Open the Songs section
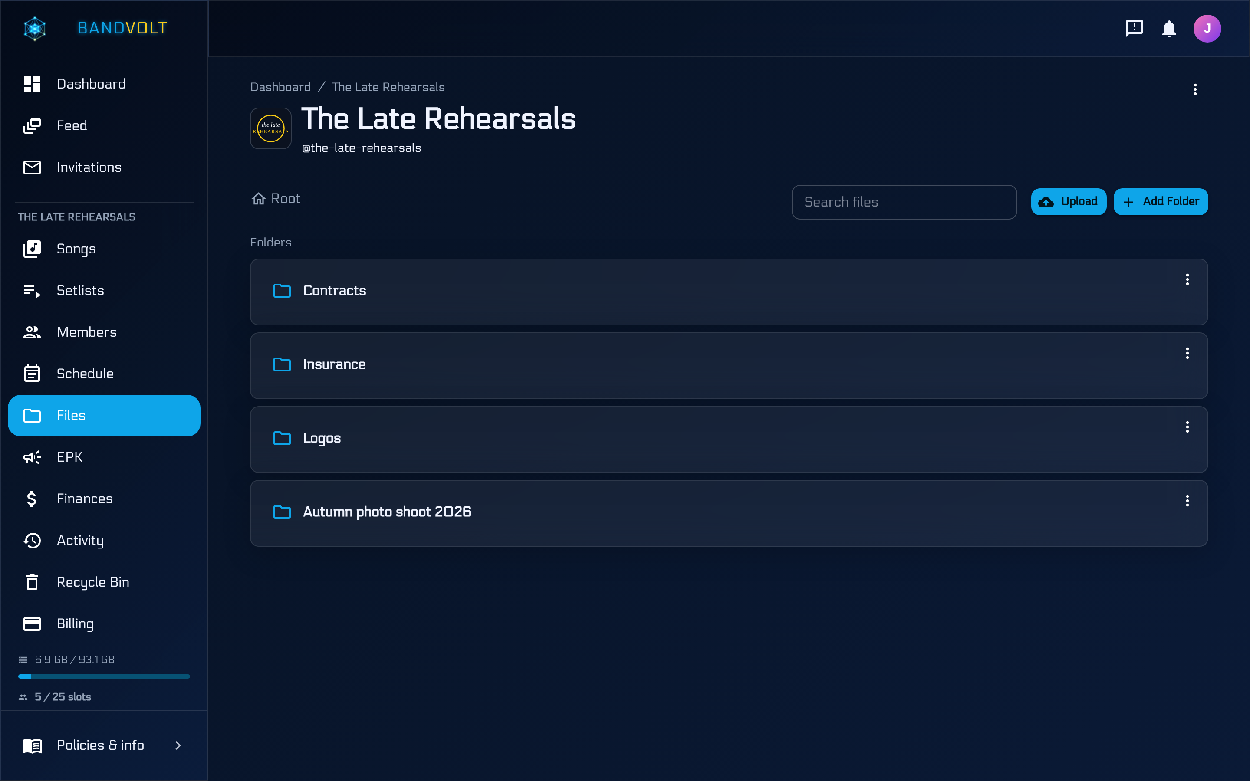The image size is (1250, 781). point(104,249)
